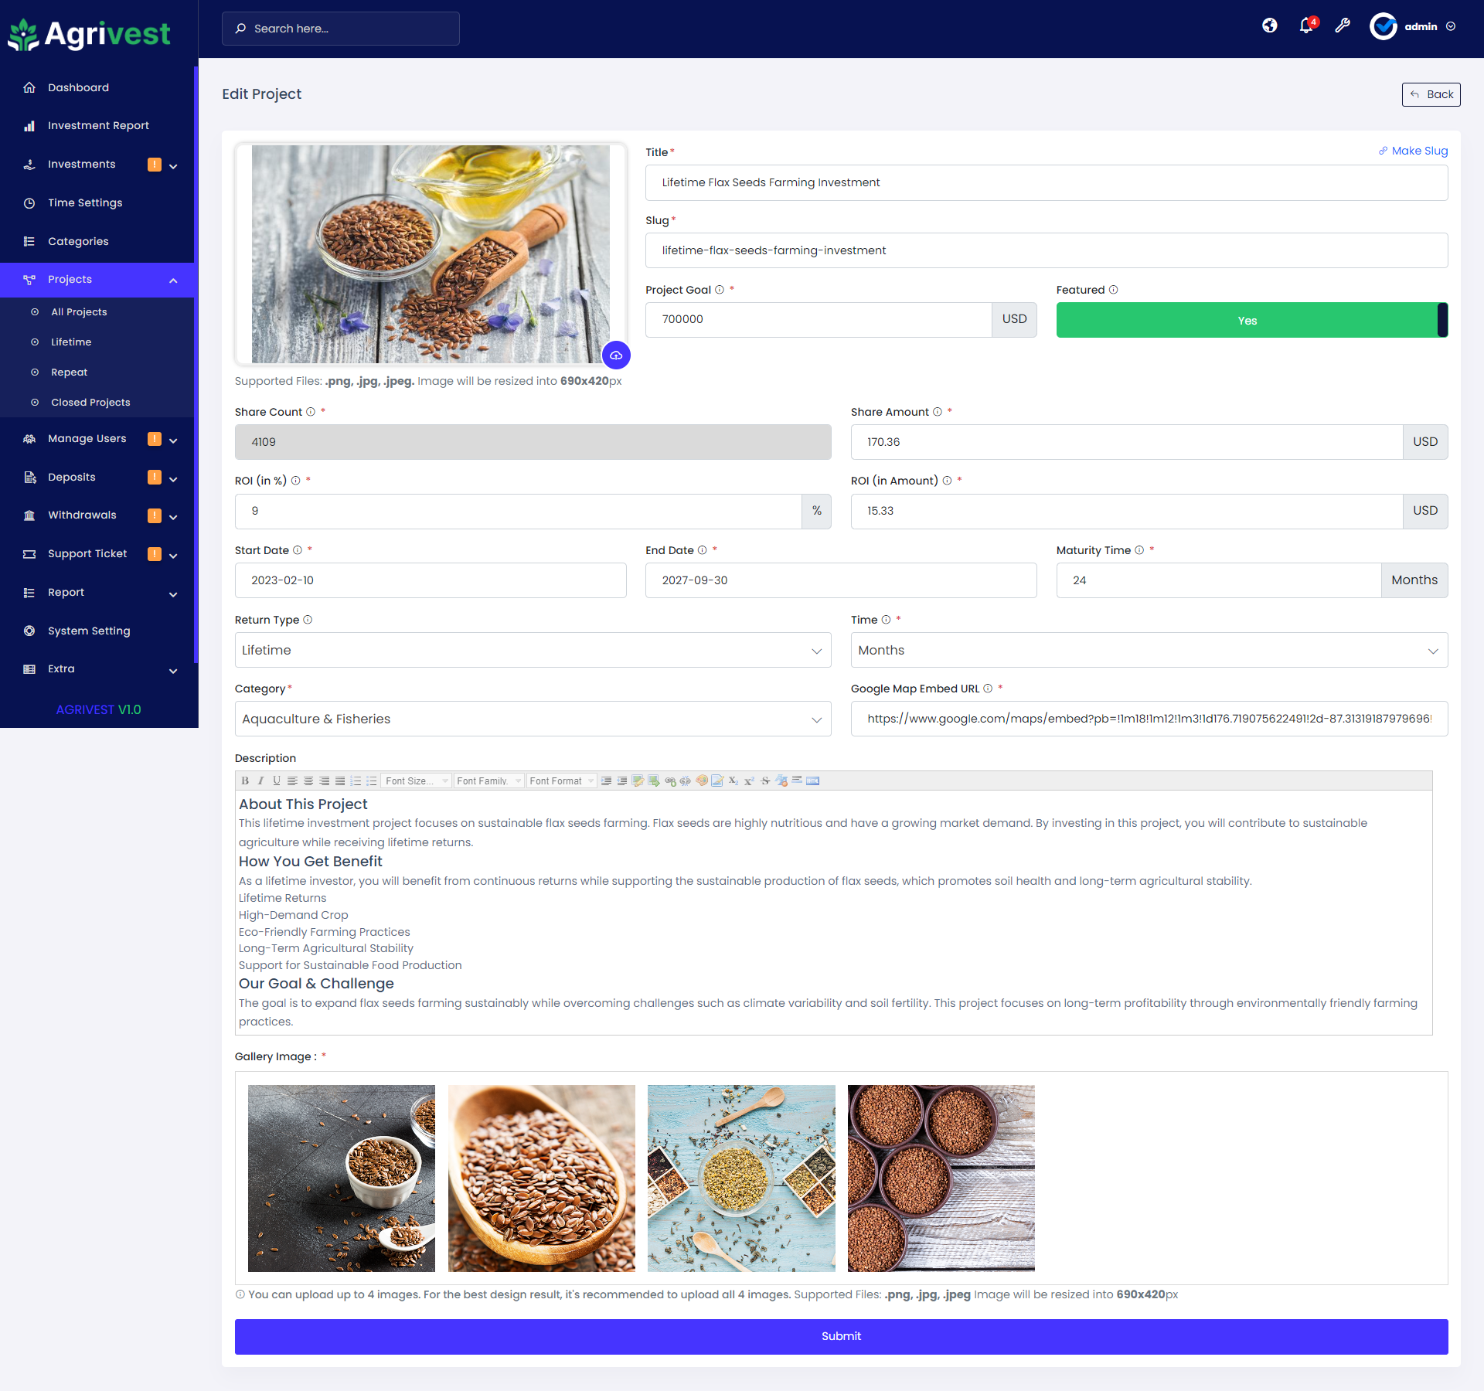Click the Back button
The height and width of the screenshot is (1391, 1484).
pyautogui.click(x=1431, y=94)
